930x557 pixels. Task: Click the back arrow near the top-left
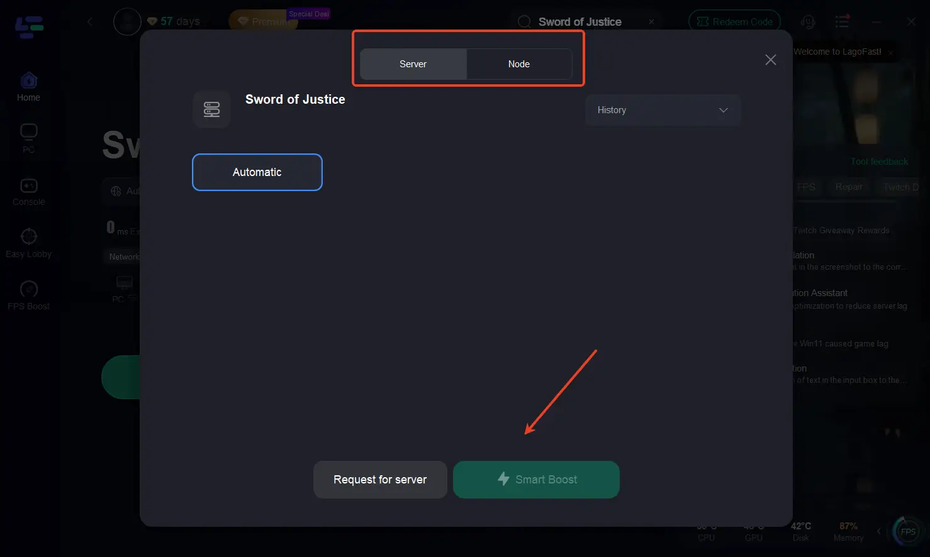click(90, 21)
